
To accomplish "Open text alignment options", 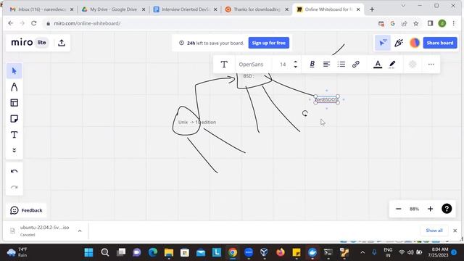I will tap(326, 65).
